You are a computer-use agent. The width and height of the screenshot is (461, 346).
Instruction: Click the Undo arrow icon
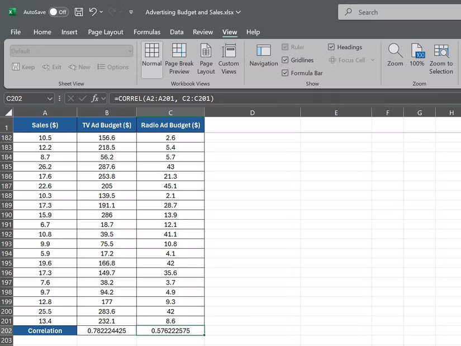point(93,12)
